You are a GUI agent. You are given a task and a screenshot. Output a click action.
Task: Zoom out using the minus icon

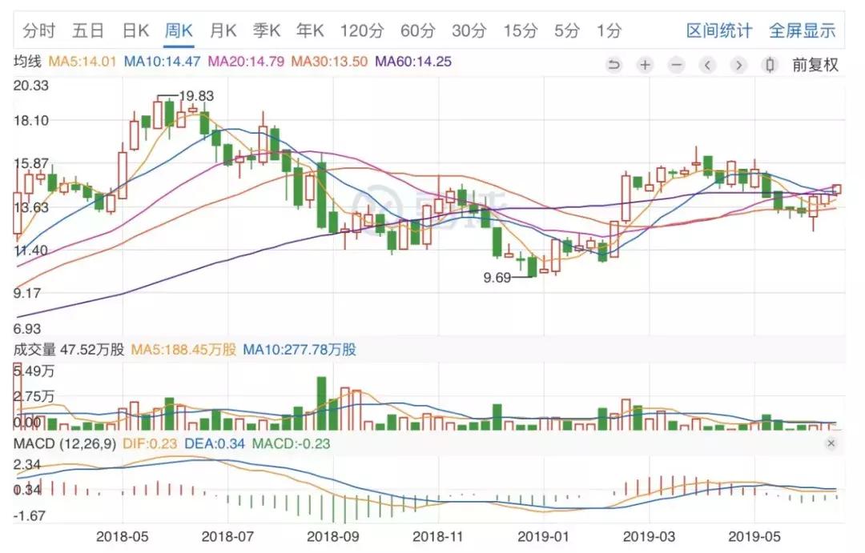675,65
